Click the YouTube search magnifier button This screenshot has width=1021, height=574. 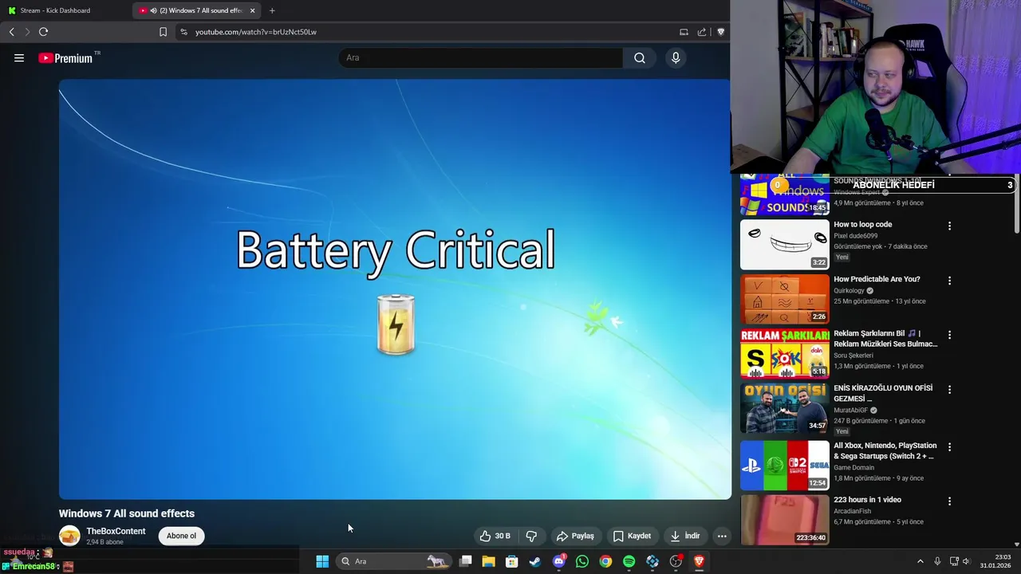click(x=640, y=57)
